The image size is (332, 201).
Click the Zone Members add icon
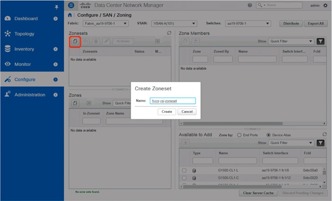185,41
